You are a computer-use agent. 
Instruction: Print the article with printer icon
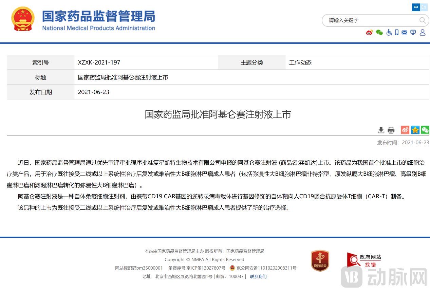tap(391, 130)
